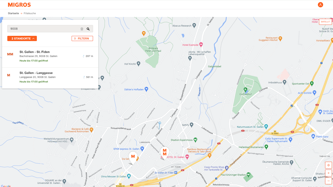Click the Ostfriedhof cemetery pin
Viewport: 333px width, 187px height.
pyautogui.click(x=245, y=90)
